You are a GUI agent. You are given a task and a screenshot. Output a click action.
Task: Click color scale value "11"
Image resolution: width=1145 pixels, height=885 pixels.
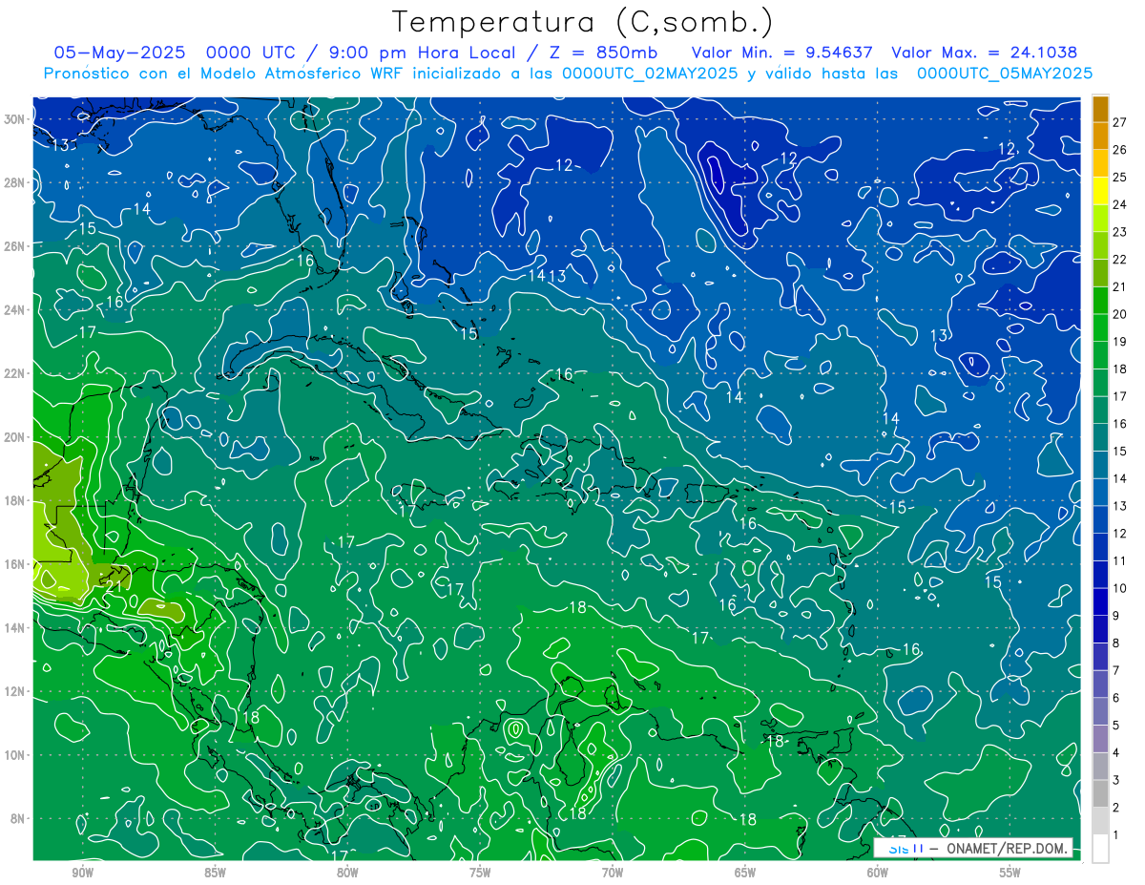(1120, 560)
